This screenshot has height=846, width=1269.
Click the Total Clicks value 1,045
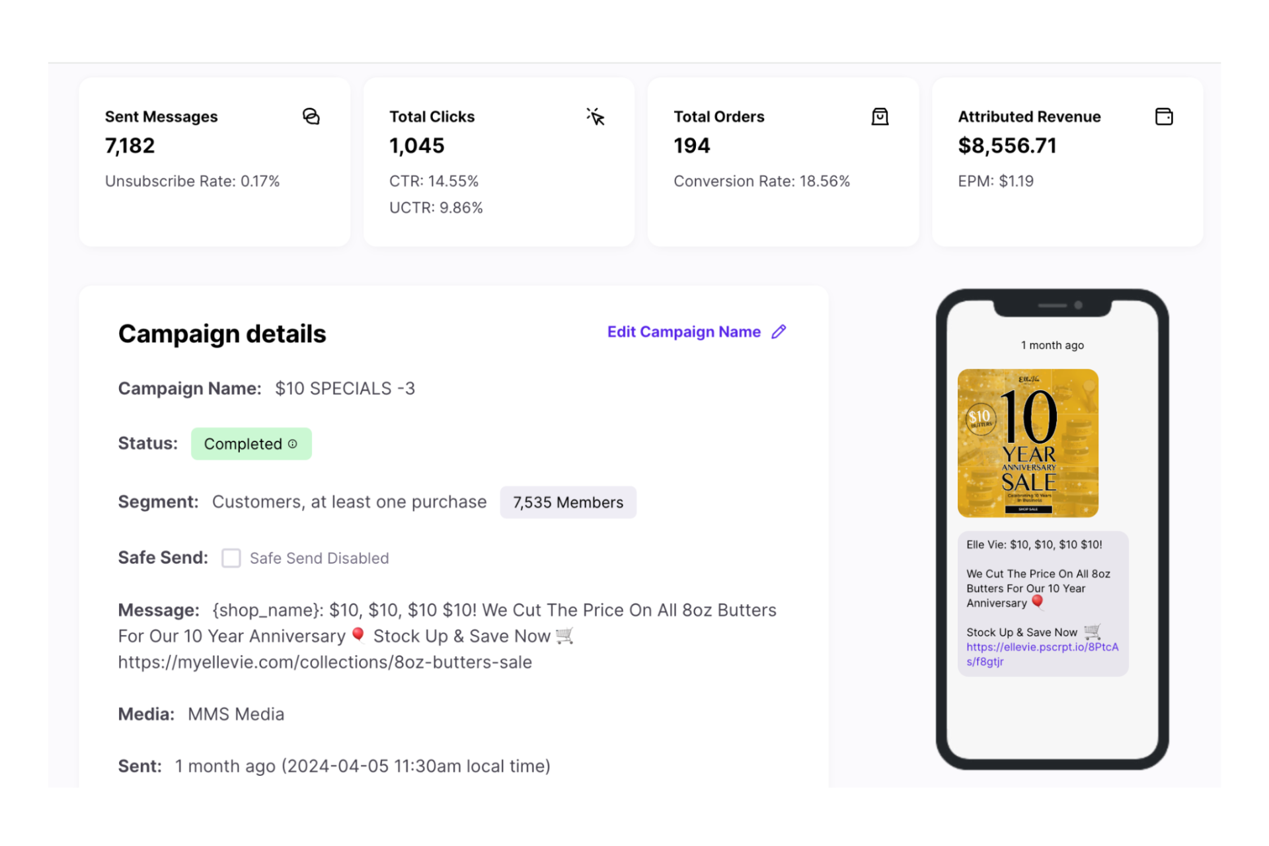coord(416,145)
